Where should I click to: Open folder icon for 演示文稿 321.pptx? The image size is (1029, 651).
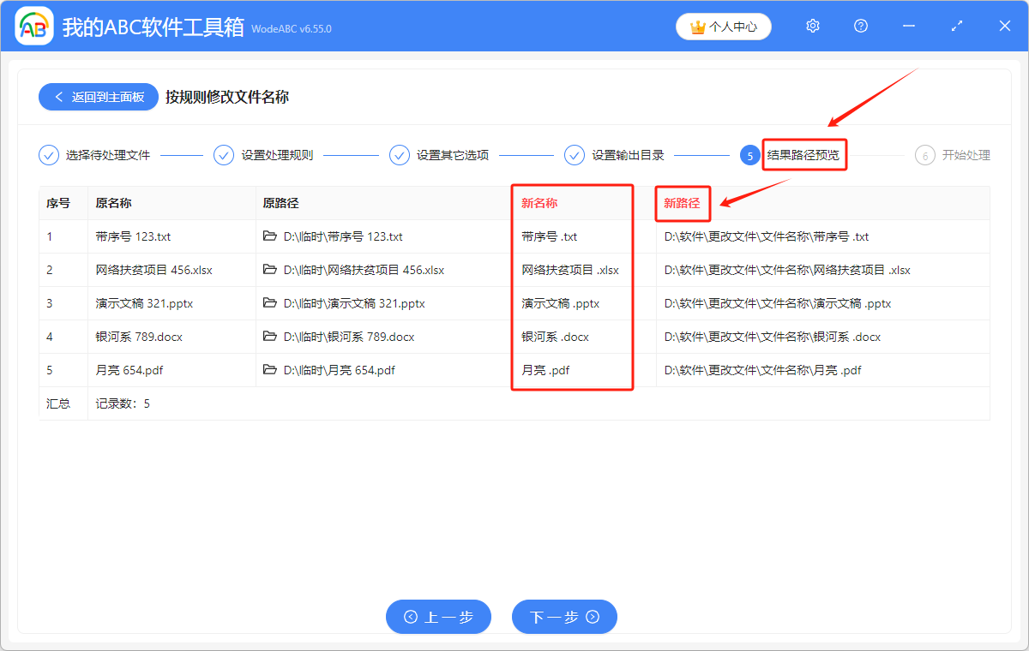tap(270, 303)
